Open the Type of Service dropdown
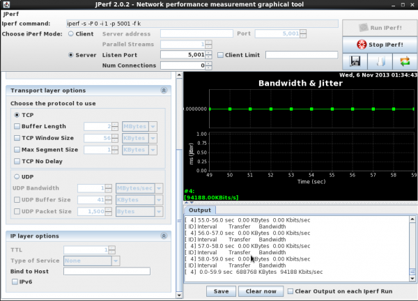Image resolution: width=418 pixels, height=301 pixels. tap(116, 261)
